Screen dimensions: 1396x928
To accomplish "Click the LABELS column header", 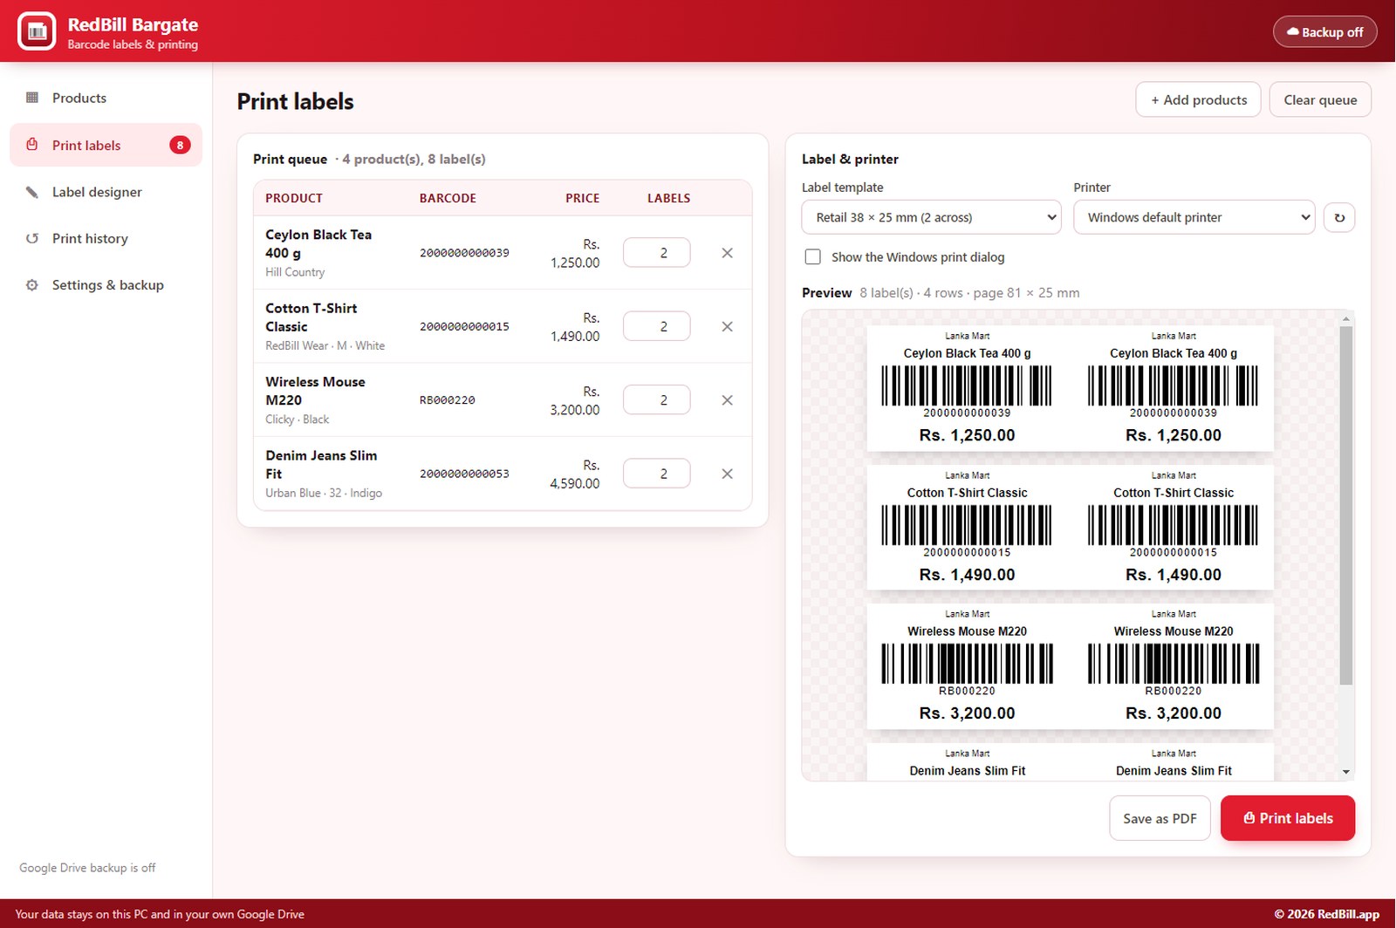I will 668,198.
